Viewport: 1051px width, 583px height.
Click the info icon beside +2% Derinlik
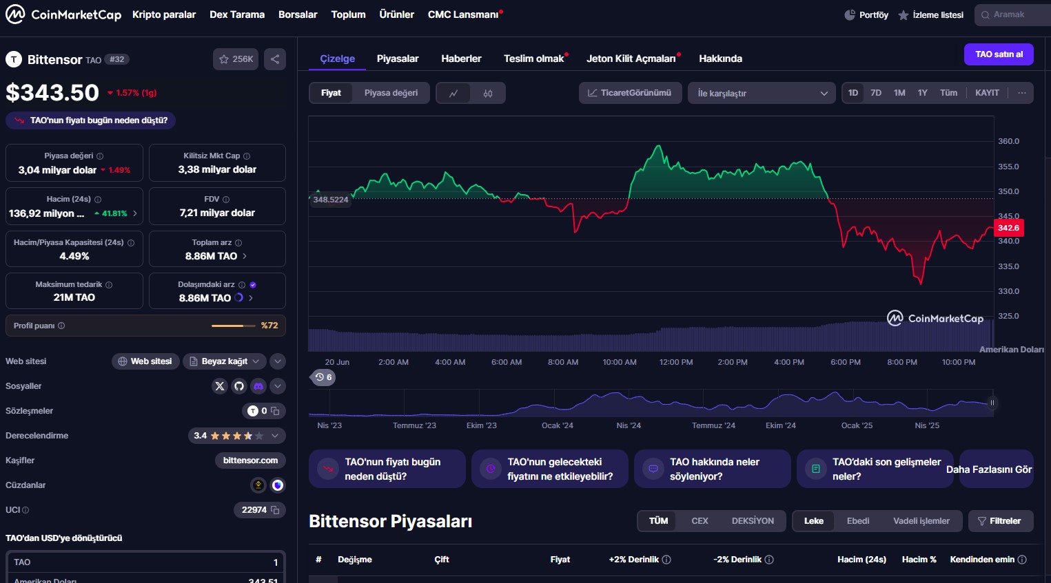click(x=666, y=560)
